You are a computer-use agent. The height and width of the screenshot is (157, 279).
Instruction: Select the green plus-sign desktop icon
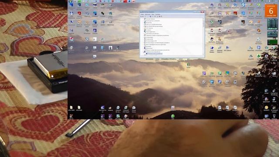(259, 56)
